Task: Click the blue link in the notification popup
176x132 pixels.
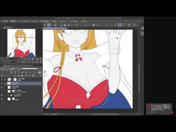Action: [x=153, y=112]
